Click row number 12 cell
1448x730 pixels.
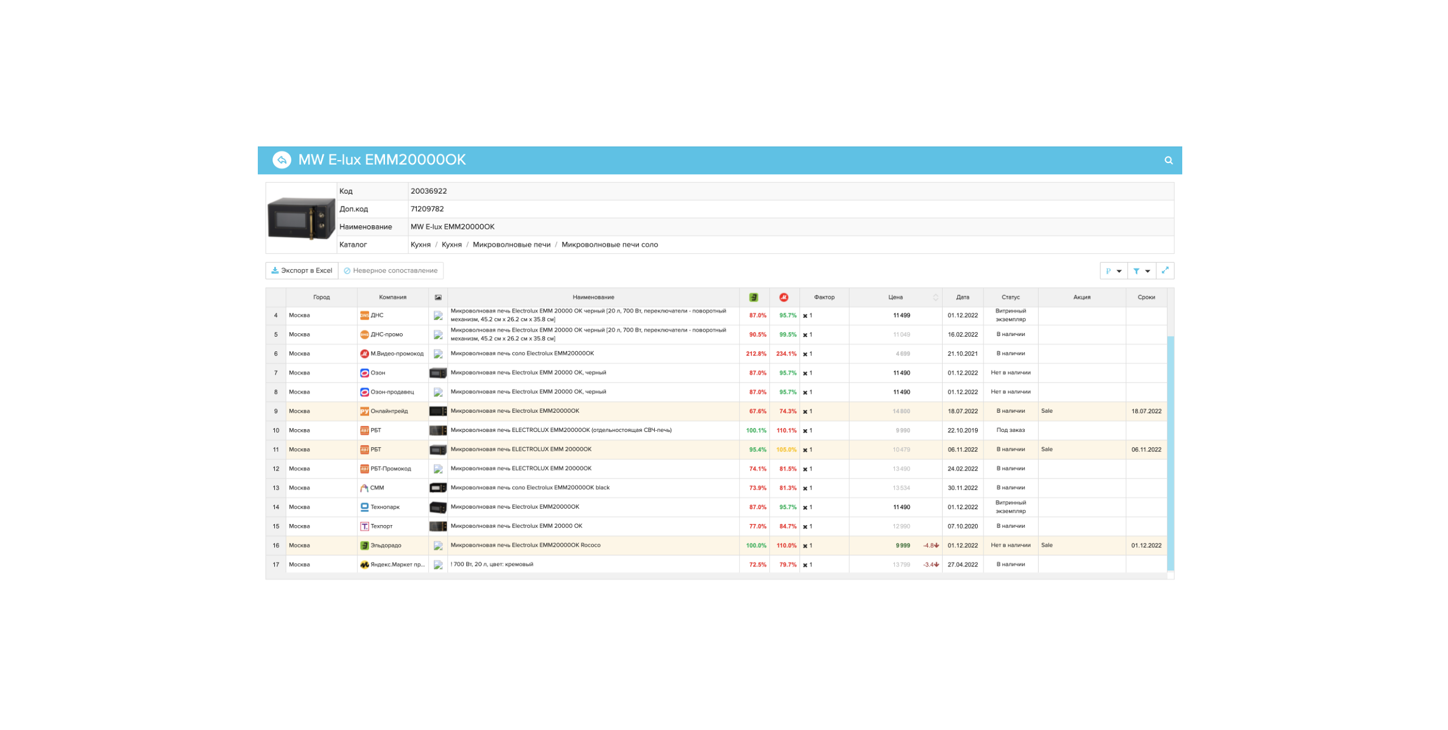pos(275,469)
